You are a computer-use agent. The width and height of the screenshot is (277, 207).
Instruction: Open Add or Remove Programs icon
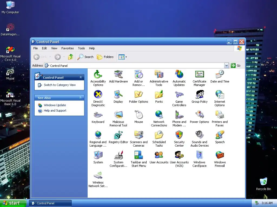[139, 78]
